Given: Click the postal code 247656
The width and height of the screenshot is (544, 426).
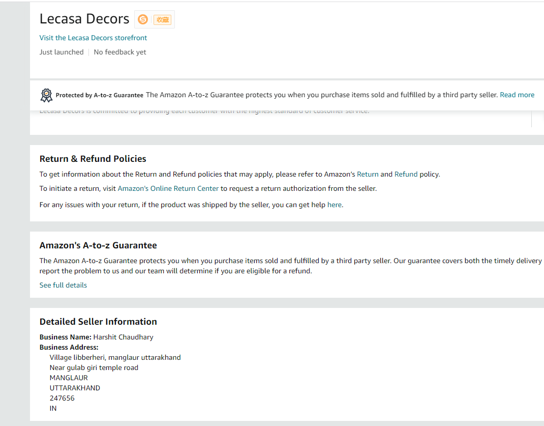Looking at the screenshot, I should tap(62, 398).
